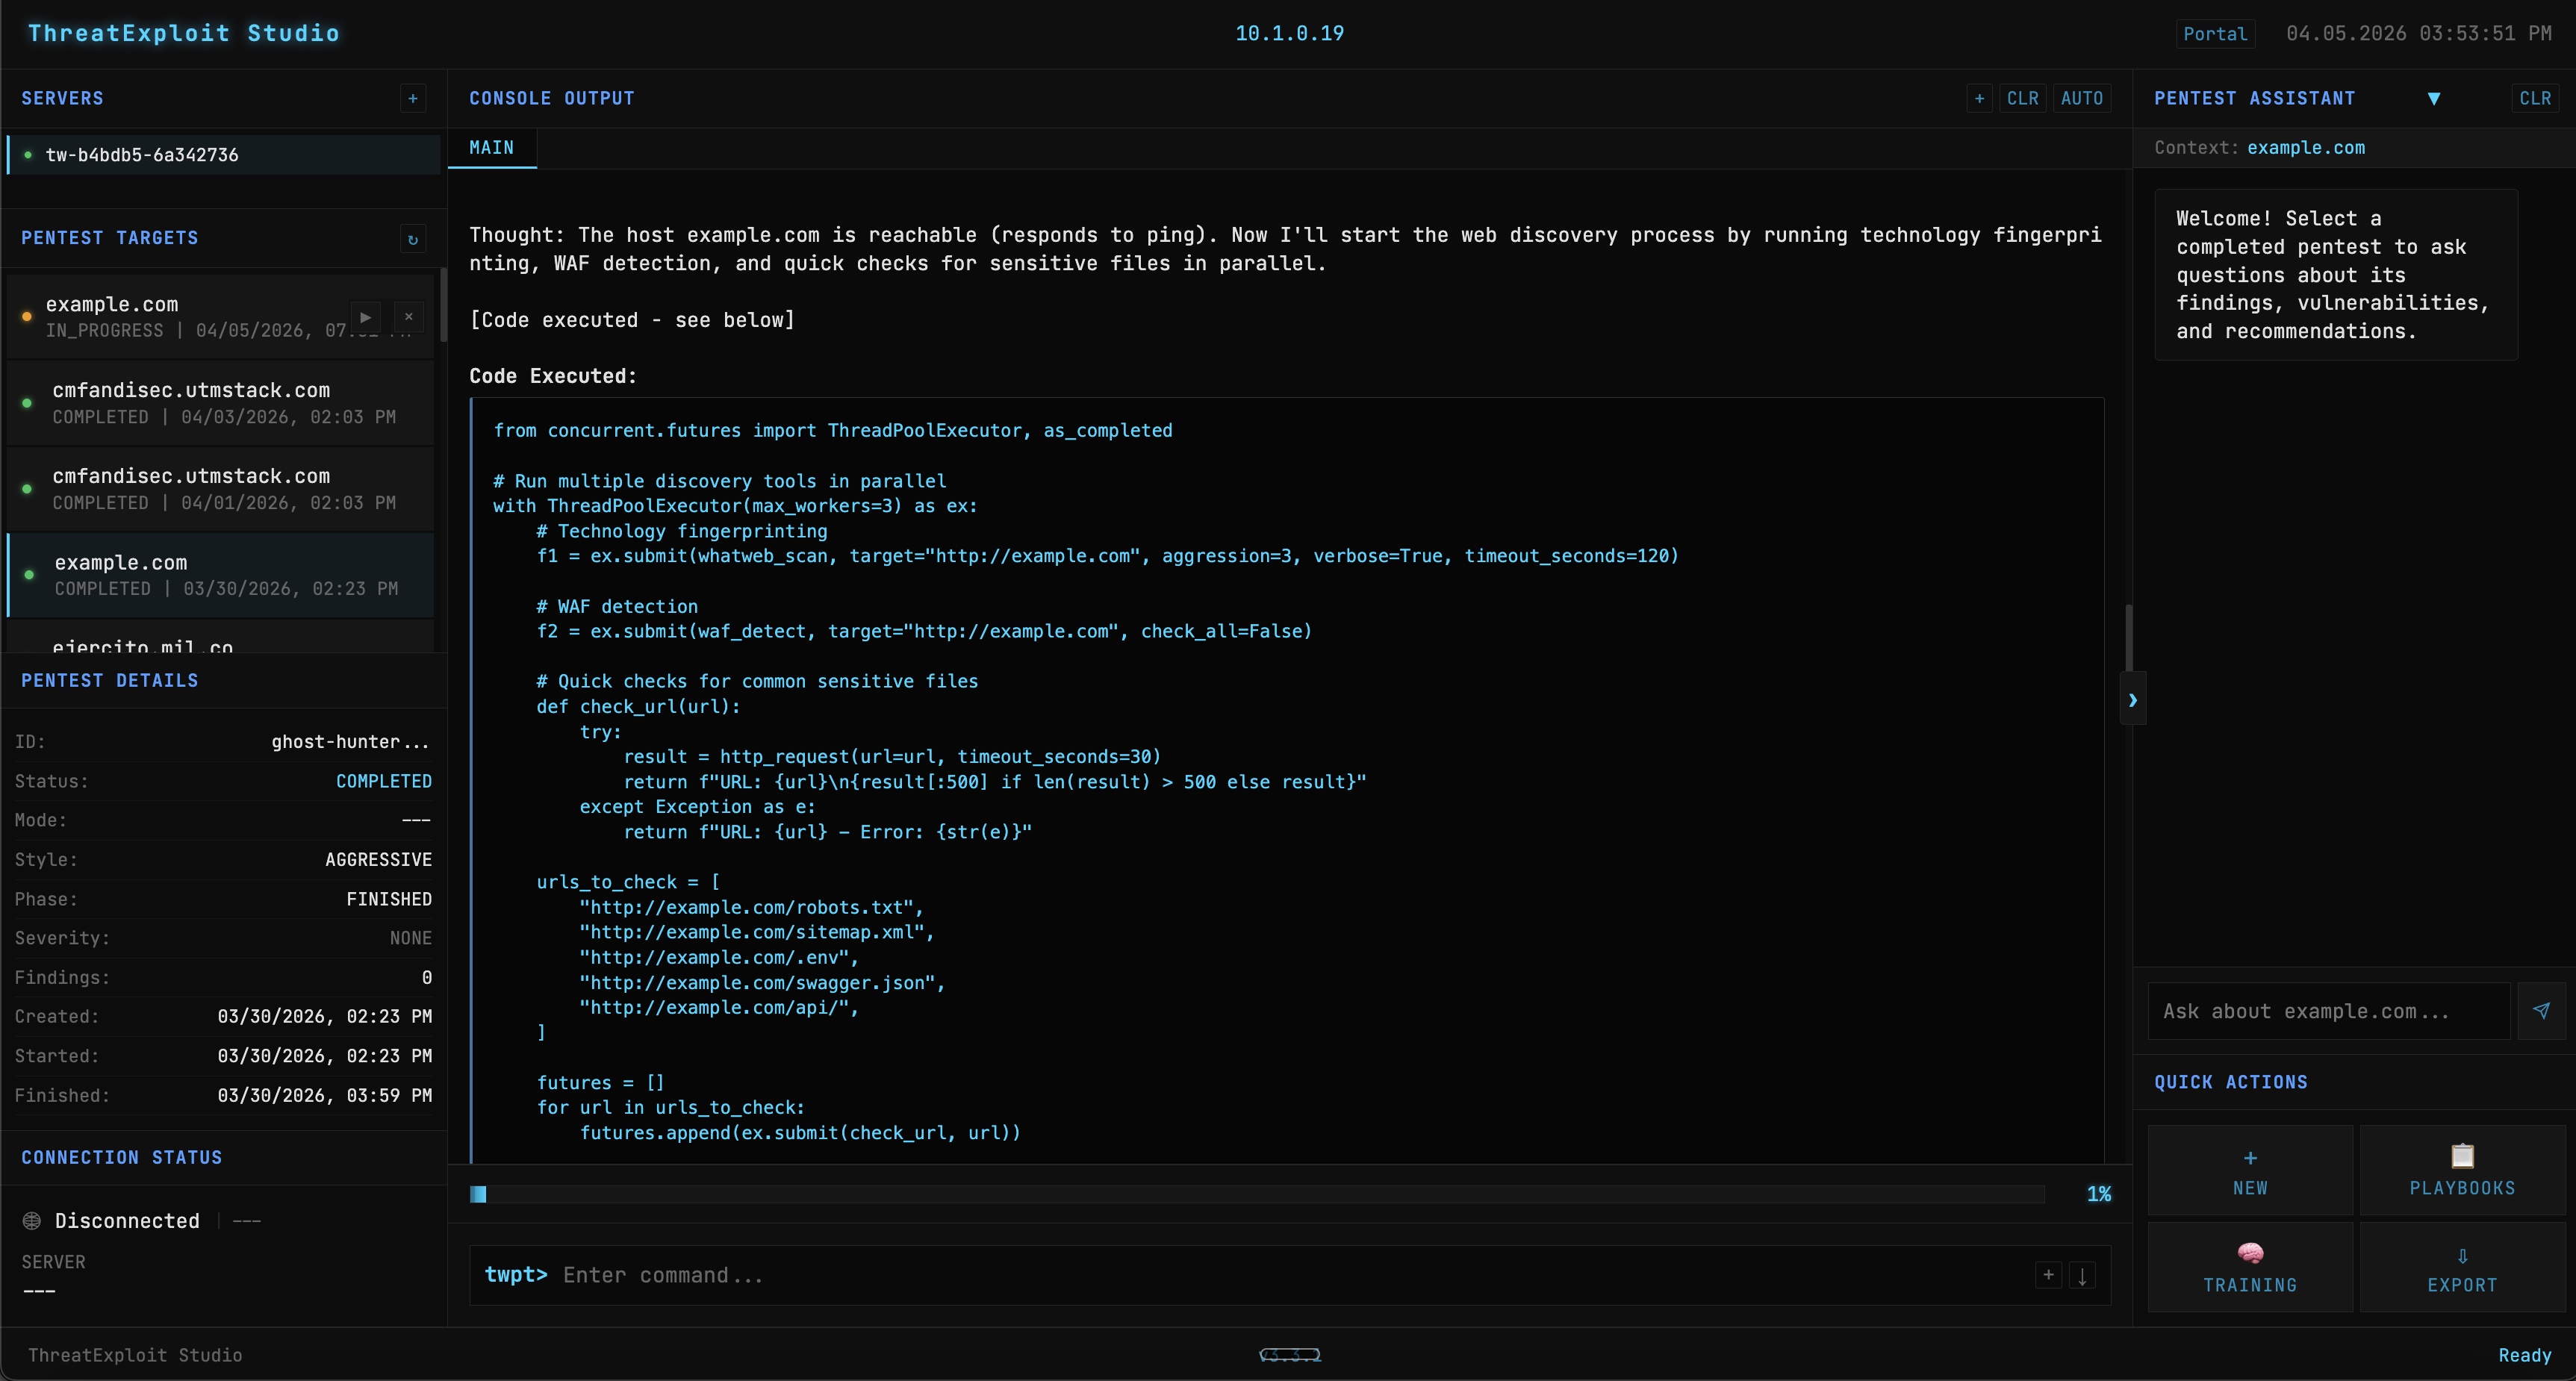Open TRAINING quick action with brain icon
The image size is (2576, 1381).
click(x=2250, y=1267)
